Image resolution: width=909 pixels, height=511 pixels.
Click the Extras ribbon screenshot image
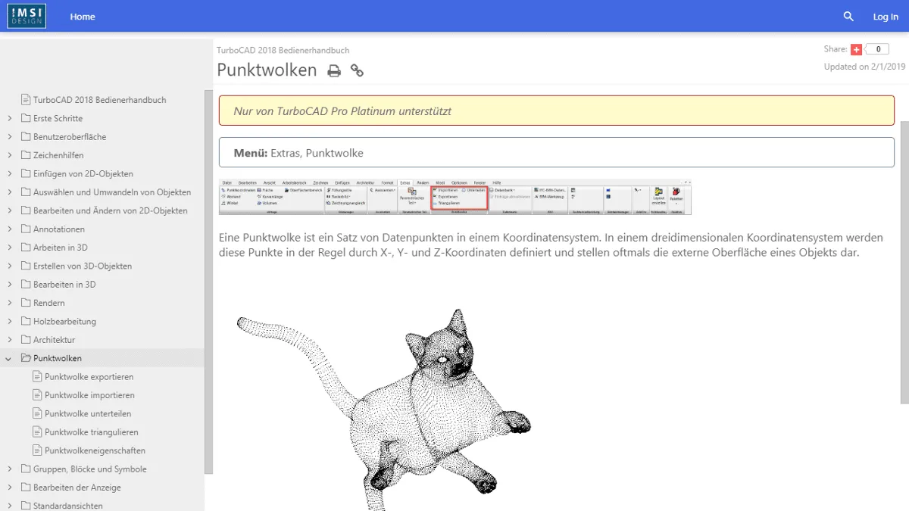click(454, 197)
